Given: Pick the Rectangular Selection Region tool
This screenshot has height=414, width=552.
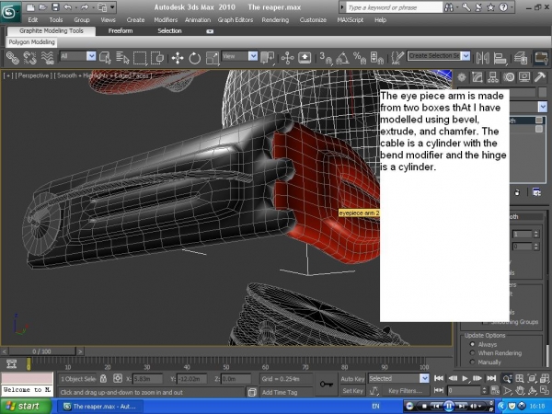Looking at the screenshot, I should [140, 58].
